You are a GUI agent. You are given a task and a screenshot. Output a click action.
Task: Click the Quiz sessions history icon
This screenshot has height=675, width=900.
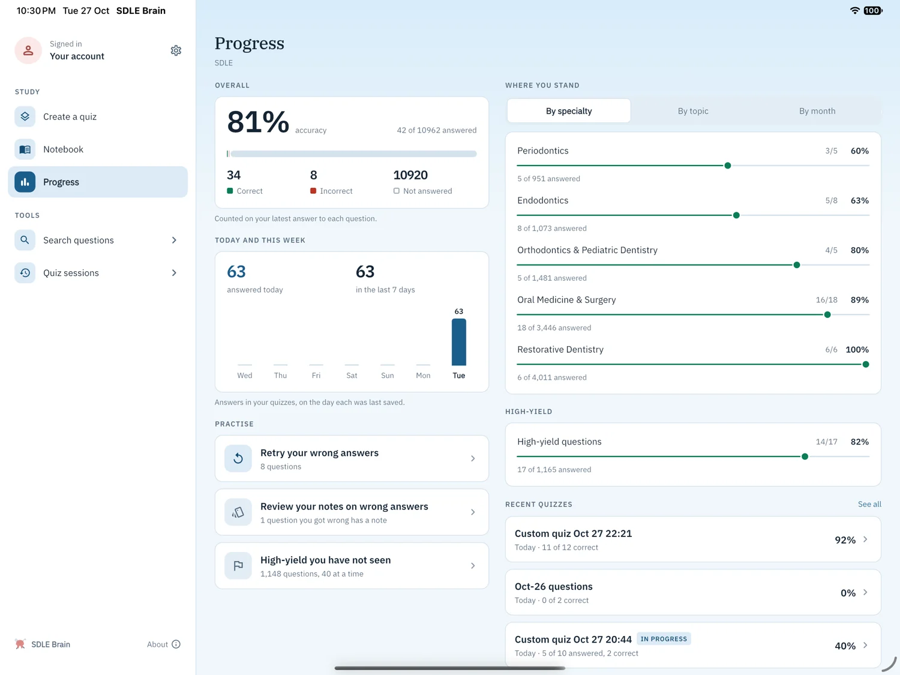coord(25,273)
